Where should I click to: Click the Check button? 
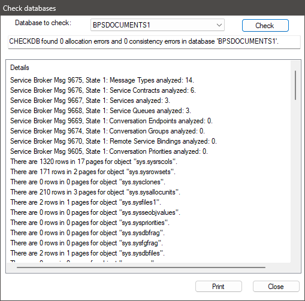point(265,25)
